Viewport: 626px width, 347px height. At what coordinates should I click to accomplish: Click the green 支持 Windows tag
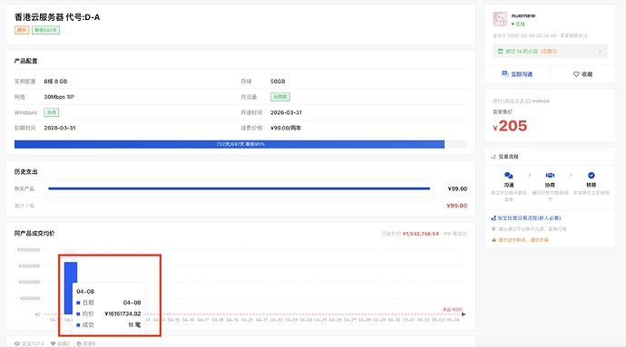[52, 112]
